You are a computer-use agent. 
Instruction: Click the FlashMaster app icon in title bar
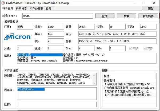tap(3, 3)
